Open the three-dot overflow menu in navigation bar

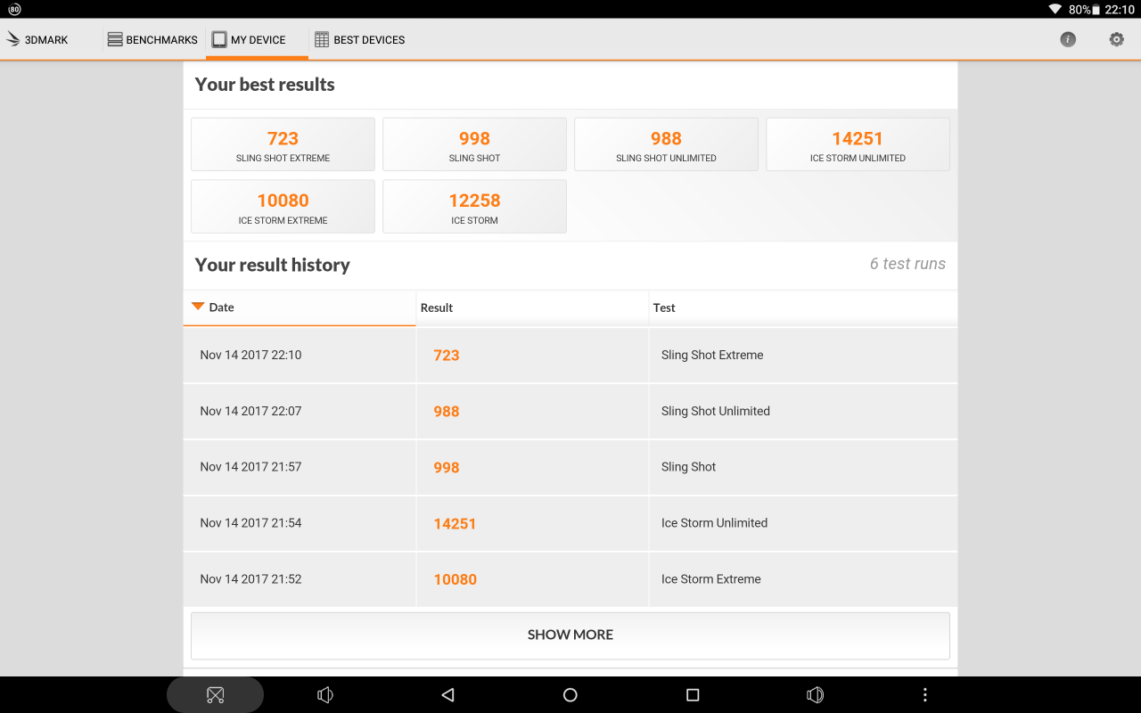click(x=925, y=695)
